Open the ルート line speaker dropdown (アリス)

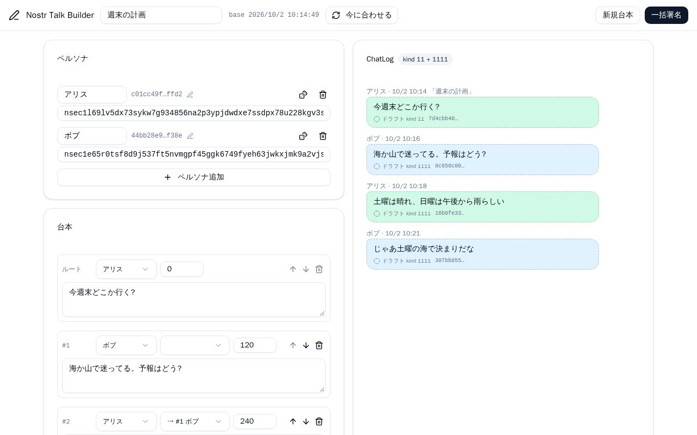coord(126,269)
